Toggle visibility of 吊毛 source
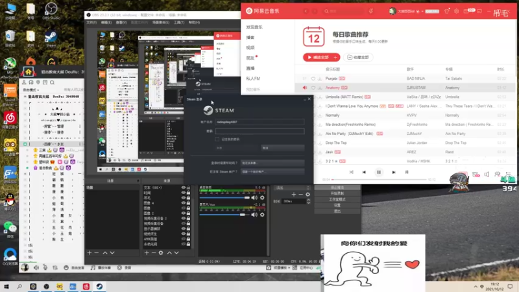The height and width of the screenshot is (292, 519). point(183,198)
